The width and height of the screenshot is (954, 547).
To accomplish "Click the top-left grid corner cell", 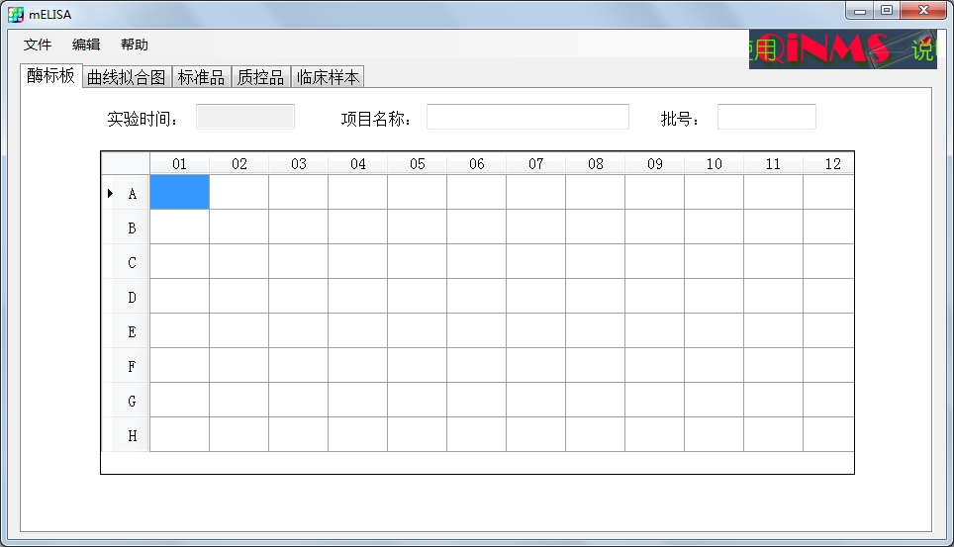I will (126, 163).
